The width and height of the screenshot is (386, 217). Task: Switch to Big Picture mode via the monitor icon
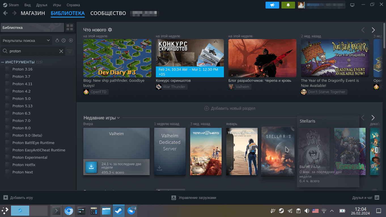tap(352, 5)
